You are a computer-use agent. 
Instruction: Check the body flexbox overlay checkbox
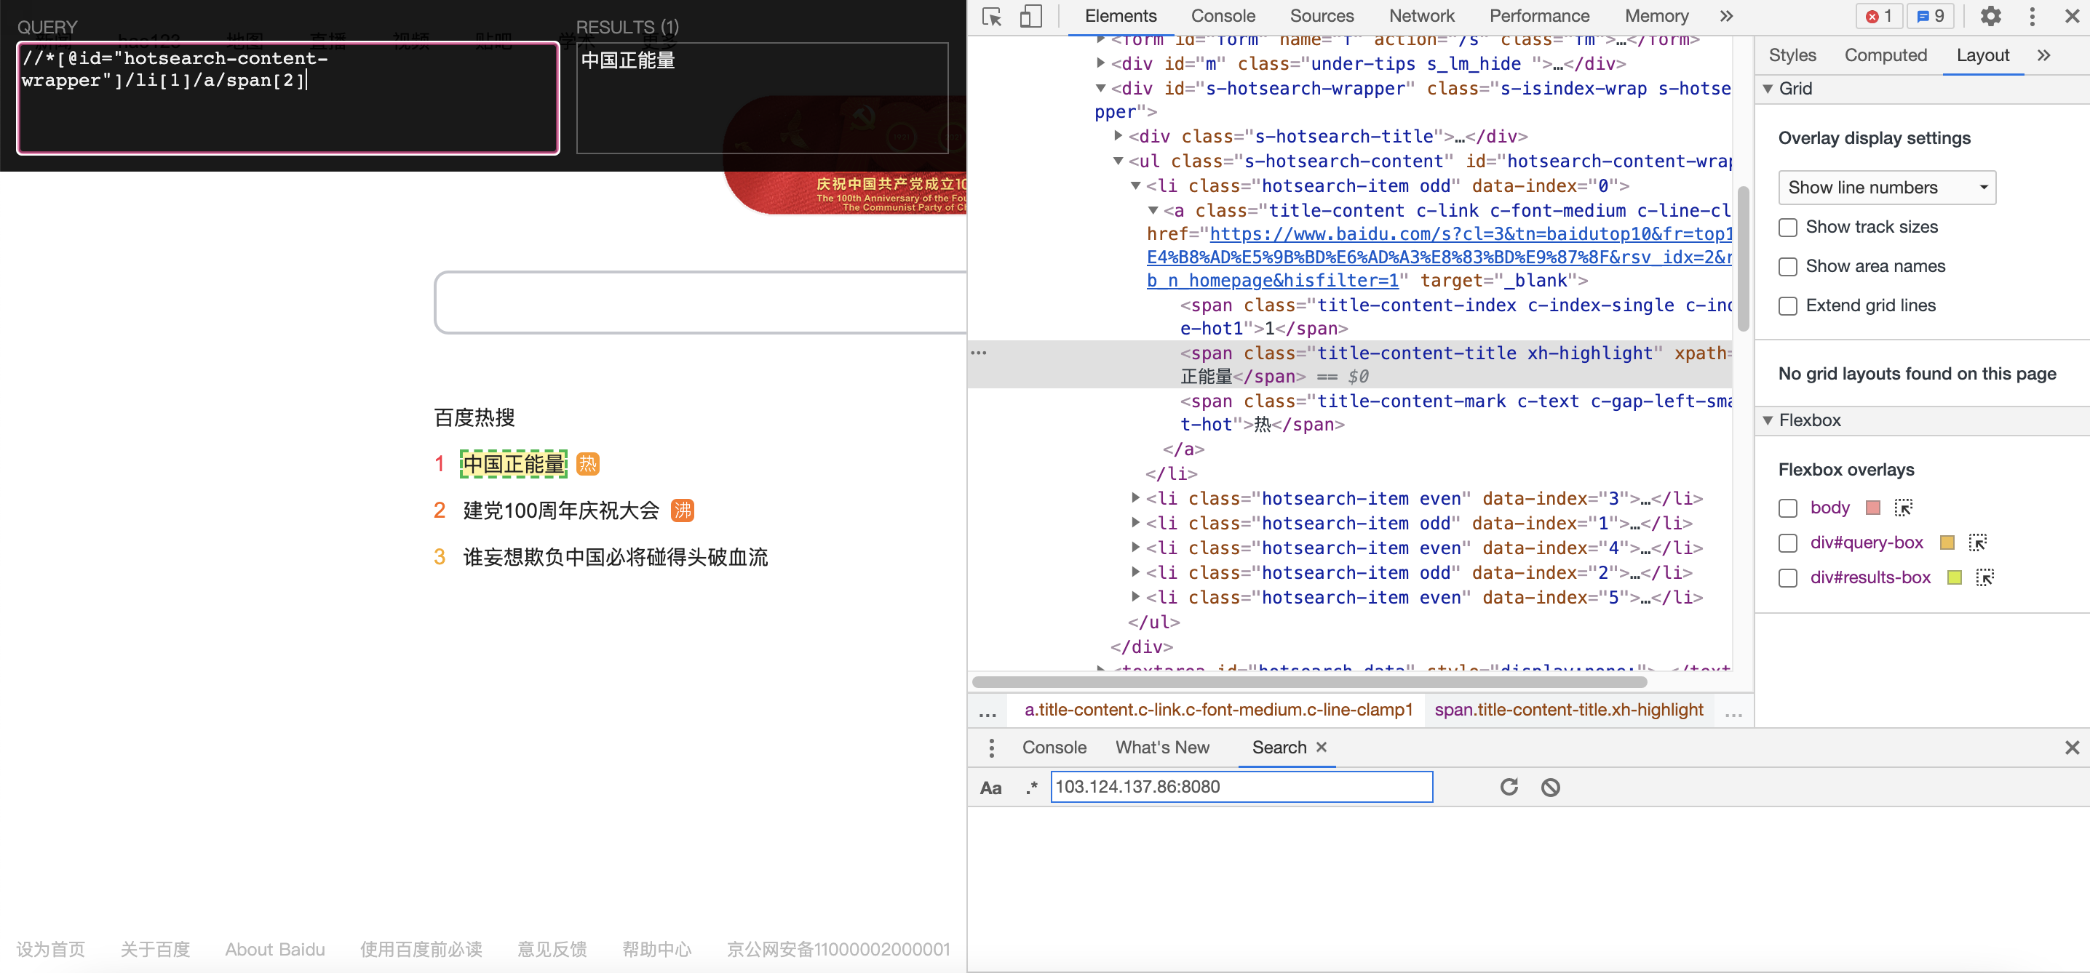1787,508
